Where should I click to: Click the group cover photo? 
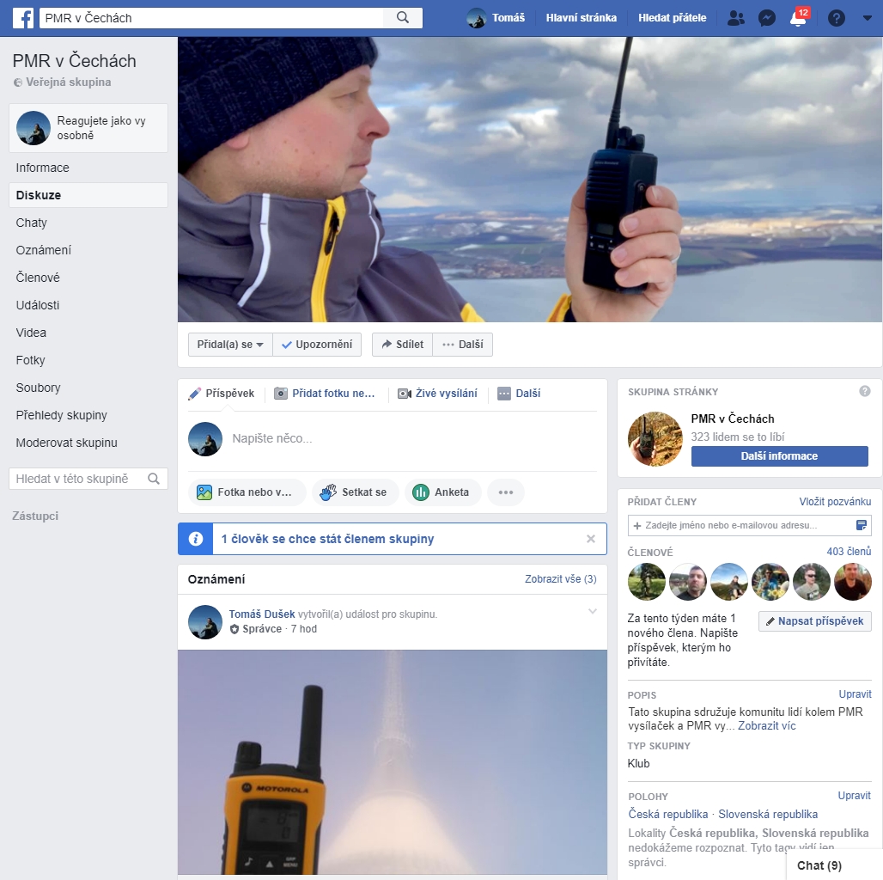[x=530, y=180]
